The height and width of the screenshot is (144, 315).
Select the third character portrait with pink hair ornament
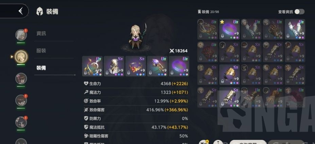21,78
